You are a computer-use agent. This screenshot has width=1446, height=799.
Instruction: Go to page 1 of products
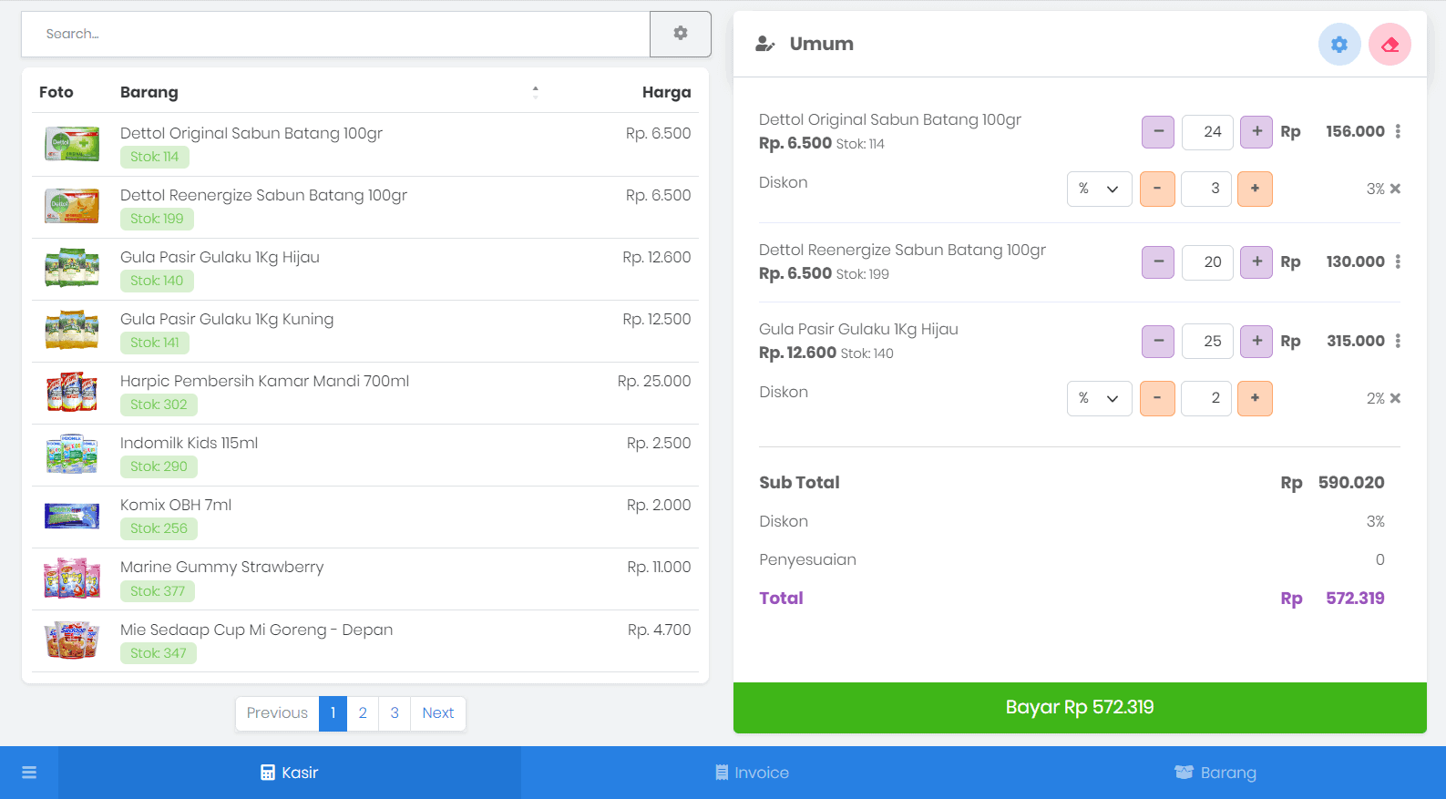pos(333,713)
